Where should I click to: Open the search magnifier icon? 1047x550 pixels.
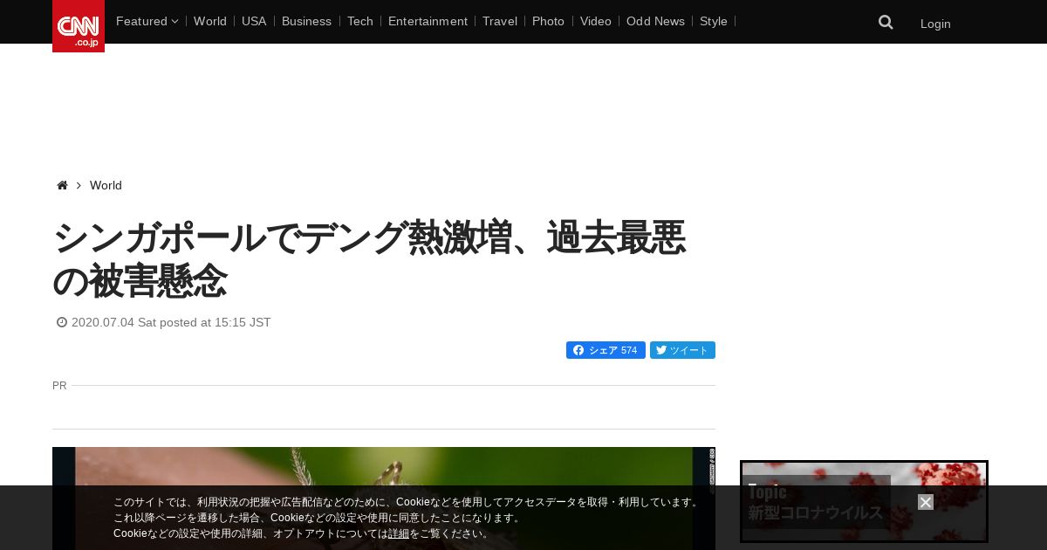(886, 23)
